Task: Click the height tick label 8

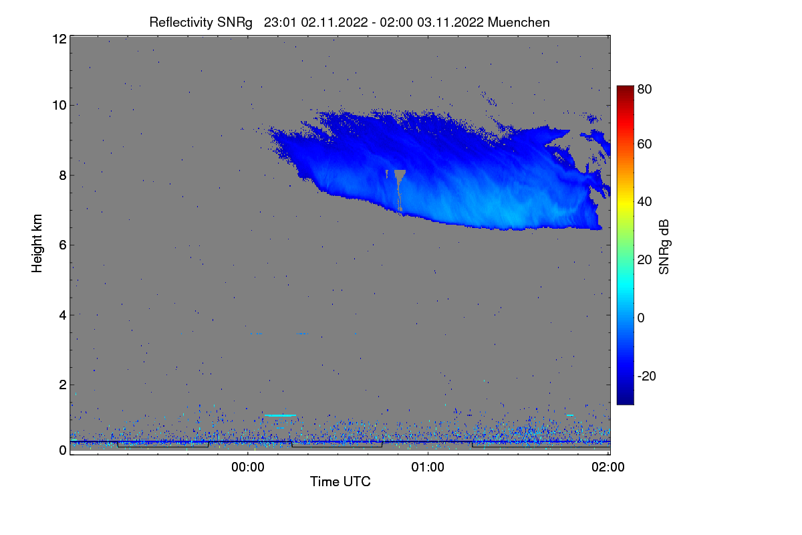Action: click(63, 175)
